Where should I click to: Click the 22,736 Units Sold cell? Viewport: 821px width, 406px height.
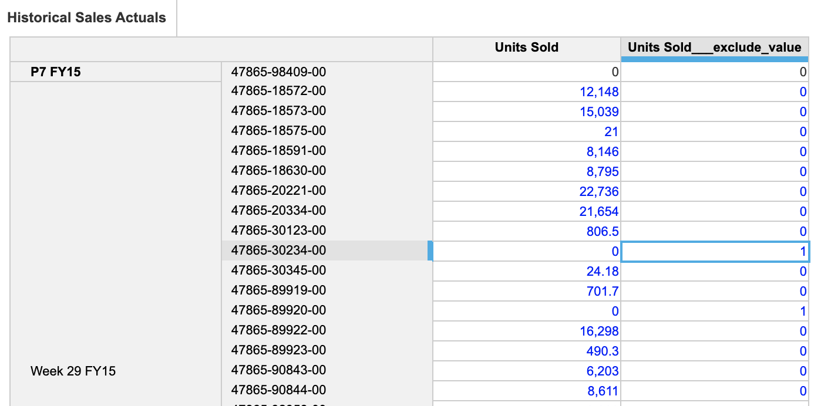coord(527,191)
